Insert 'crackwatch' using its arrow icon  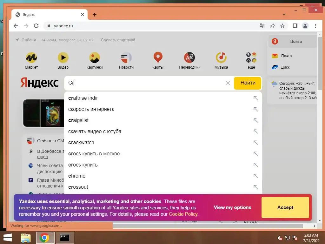click(x=255, y=143)
